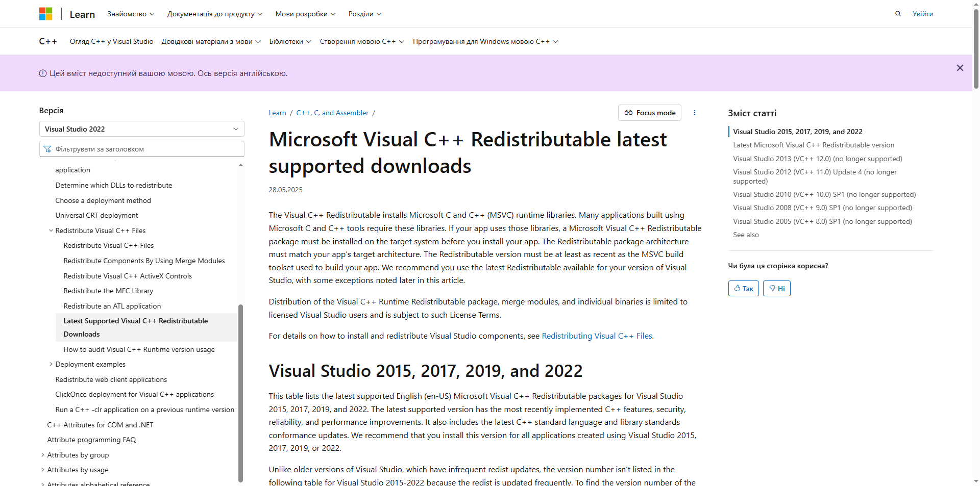Click the filter icon in the title filter box
The height and width of the screenshot is (486, 980).
point(47,149)
